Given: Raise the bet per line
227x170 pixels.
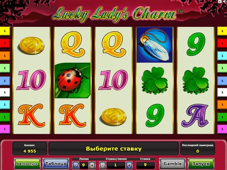Looking at the screenshot, I should [x=129, y=165].
